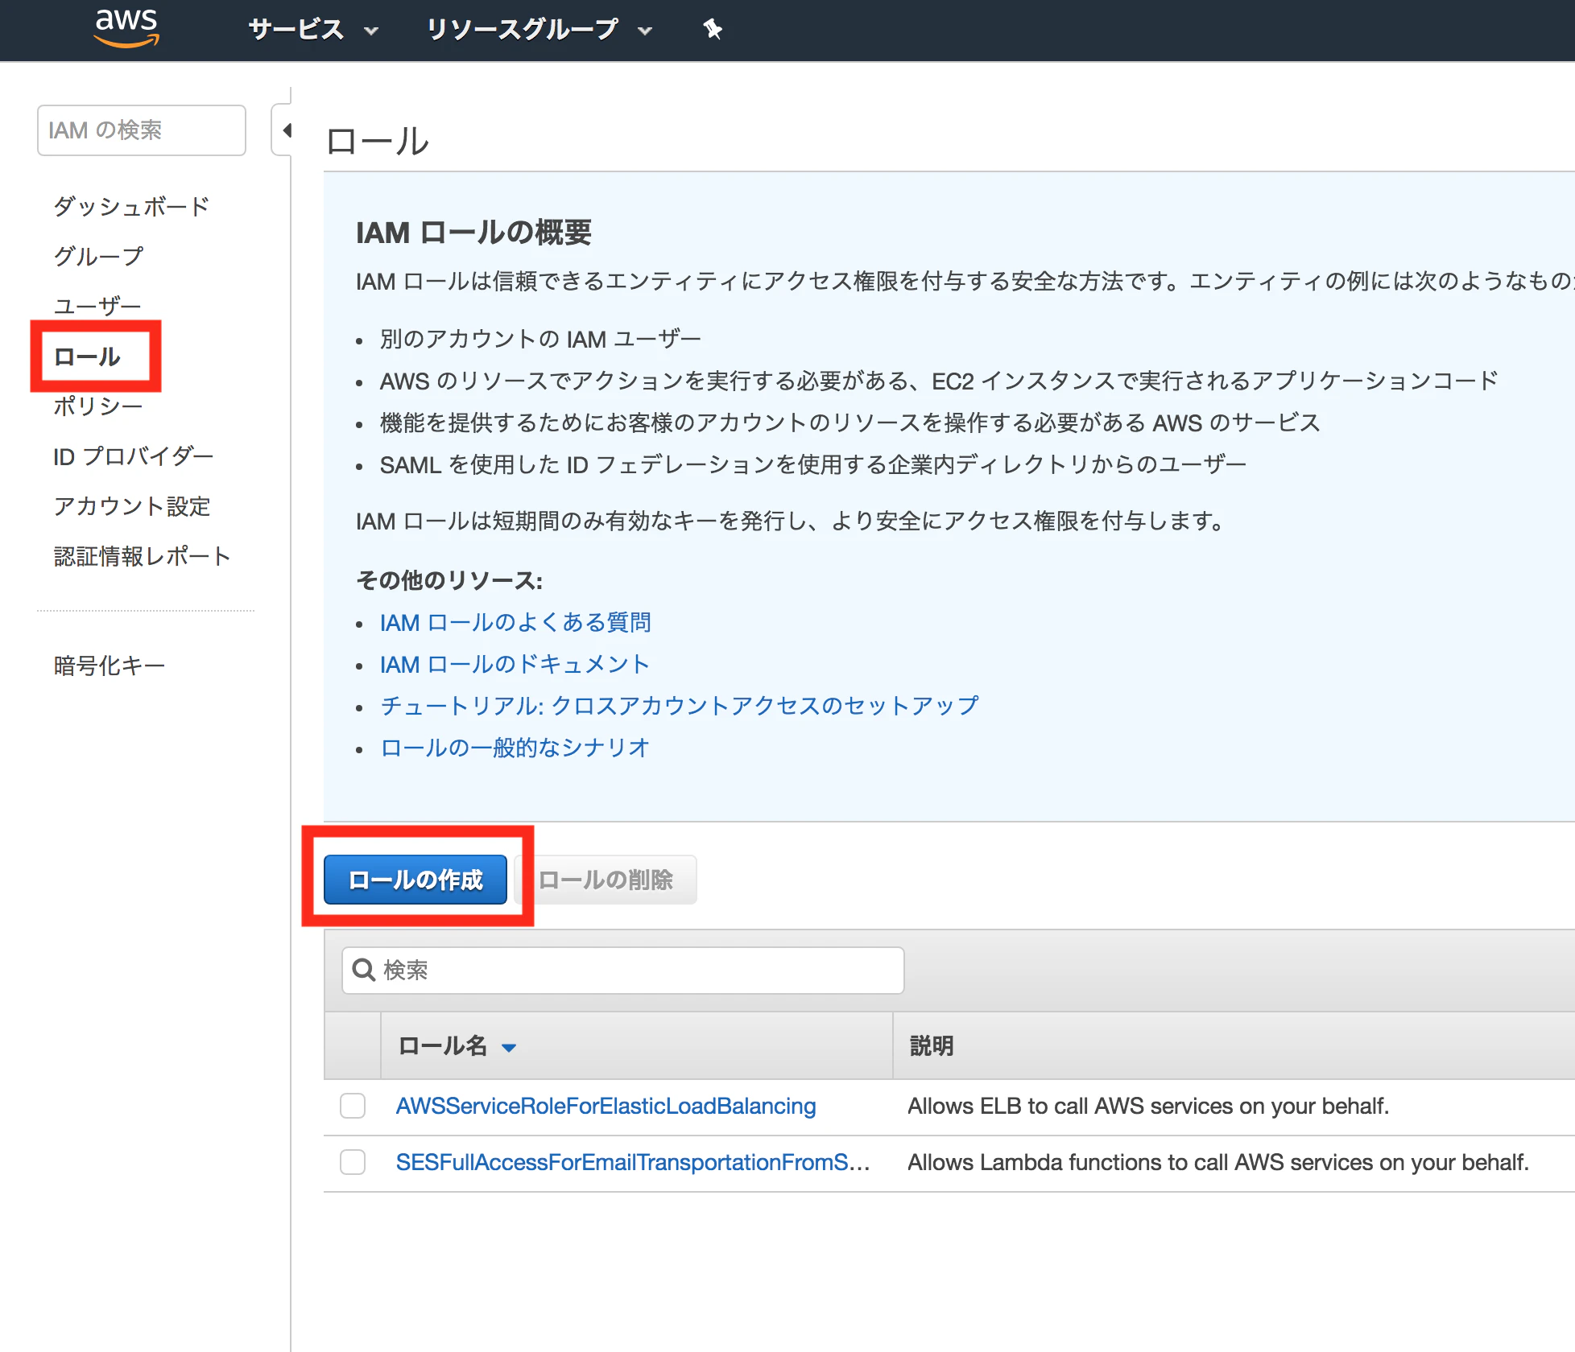Open 暗号化キー in sidebar
This screenshot has width=1575, height=1352.
point(110,666)
